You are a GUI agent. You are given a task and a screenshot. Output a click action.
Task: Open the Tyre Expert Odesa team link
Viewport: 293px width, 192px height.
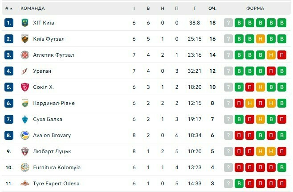pyautogui.click(x=56, y=184)
